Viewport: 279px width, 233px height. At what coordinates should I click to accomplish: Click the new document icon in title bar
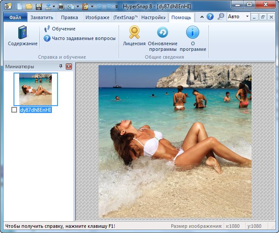(20, 7)
